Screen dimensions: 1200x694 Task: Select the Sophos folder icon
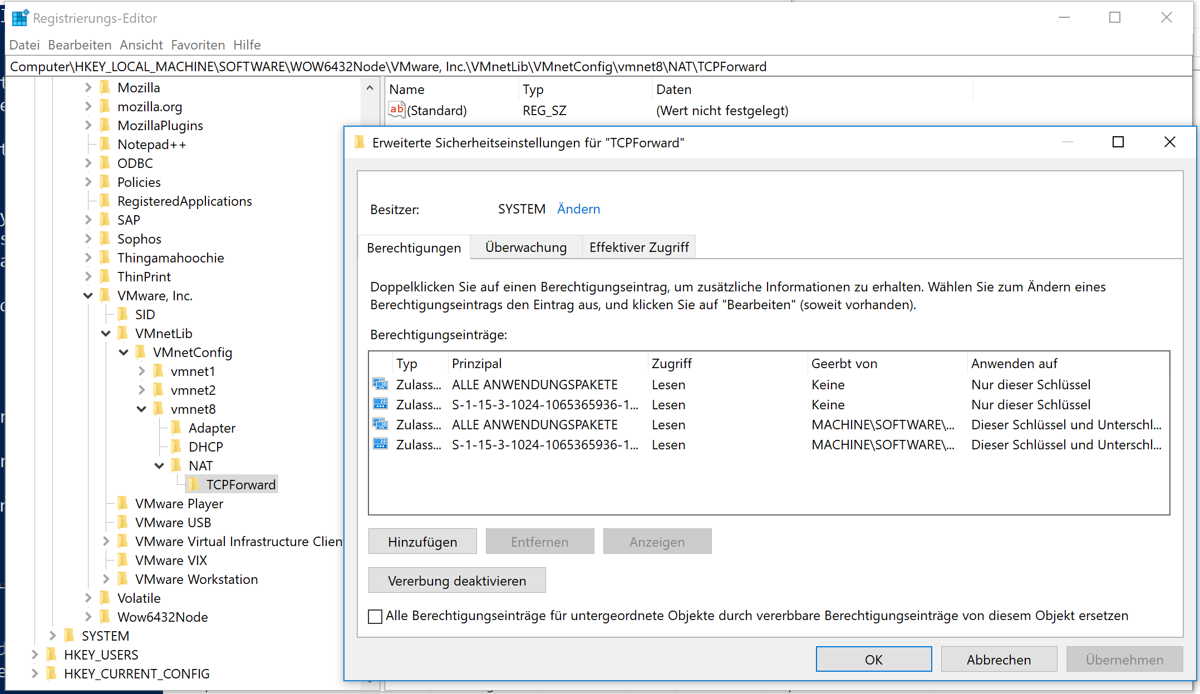click(x=106, y=239)
